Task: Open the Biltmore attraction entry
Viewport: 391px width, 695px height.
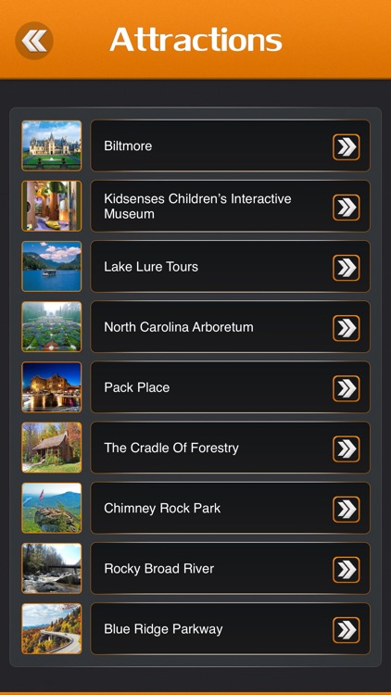Action: pyautogui.click(x=230, y=145)
